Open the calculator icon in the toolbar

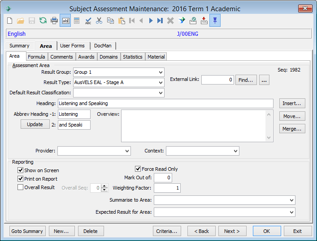(77, 21)
